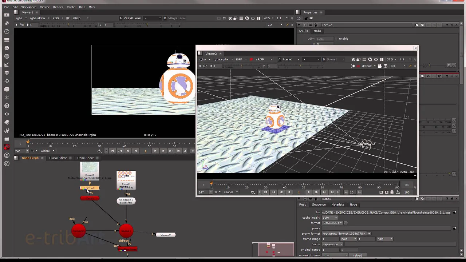Open the Time nodes clock icon

pos(7,32)
